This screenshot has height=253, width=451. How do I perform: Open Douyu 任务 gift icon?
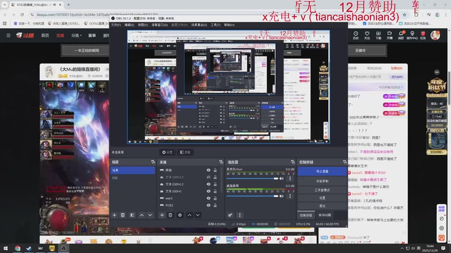click(x=423, y=35)
